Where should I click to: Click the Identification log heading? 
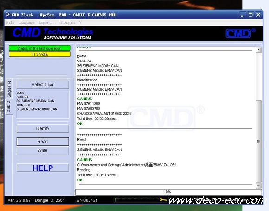pyautogui.click(x=87, y=80)
